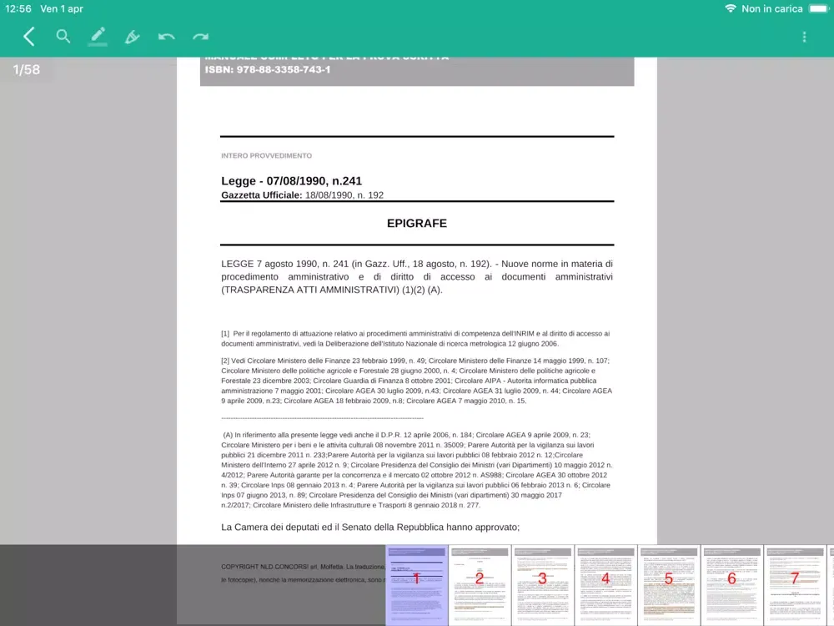The height and width of the screenshot is (626, 834).
Task: Select the thumbnail of page 2
Action: click(480, 583)
